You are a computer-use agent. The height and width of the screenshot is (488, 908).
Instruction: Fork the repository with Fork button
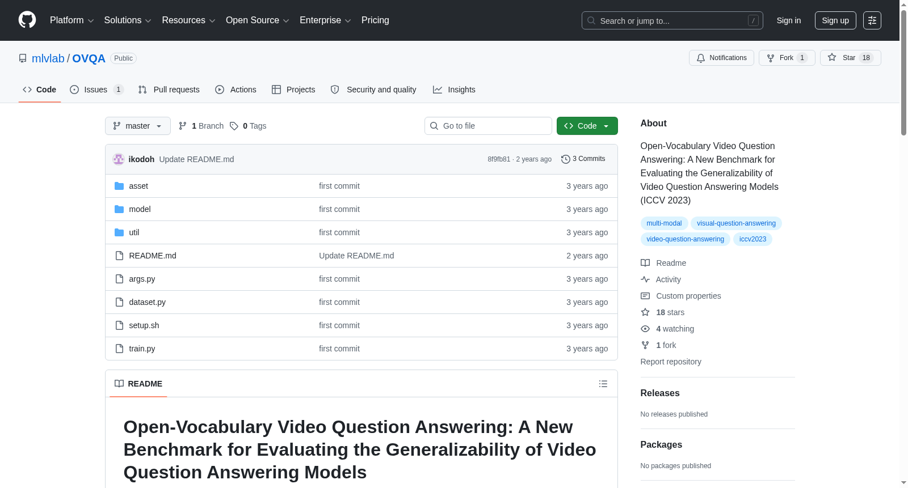787,58
